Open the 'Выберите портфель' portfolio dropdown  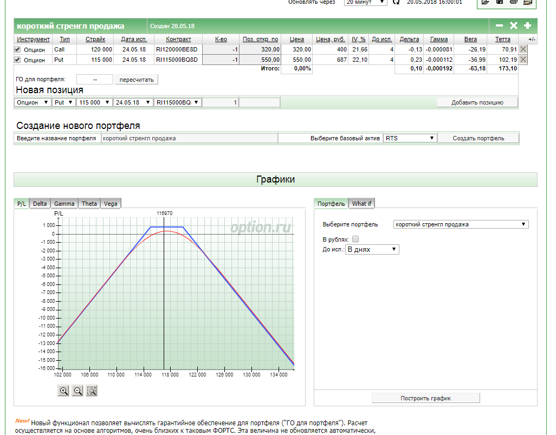461,224
